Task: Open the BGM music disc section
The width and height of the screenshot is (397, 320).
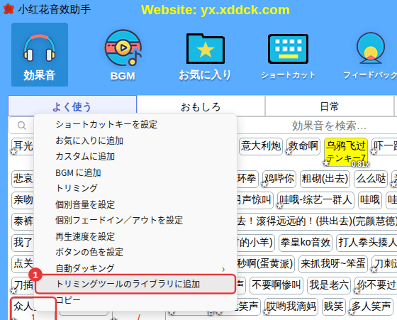Action: 123,55
